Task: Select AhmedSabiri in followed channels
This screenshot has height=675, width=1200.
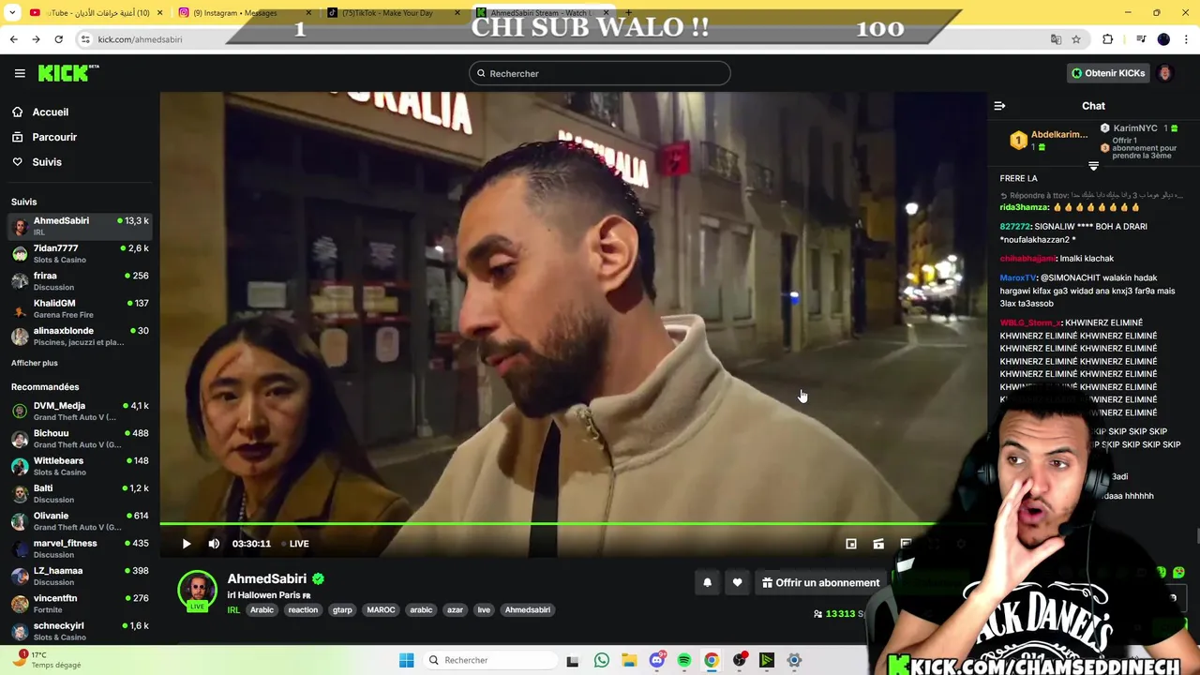Action: click(80, 226)
